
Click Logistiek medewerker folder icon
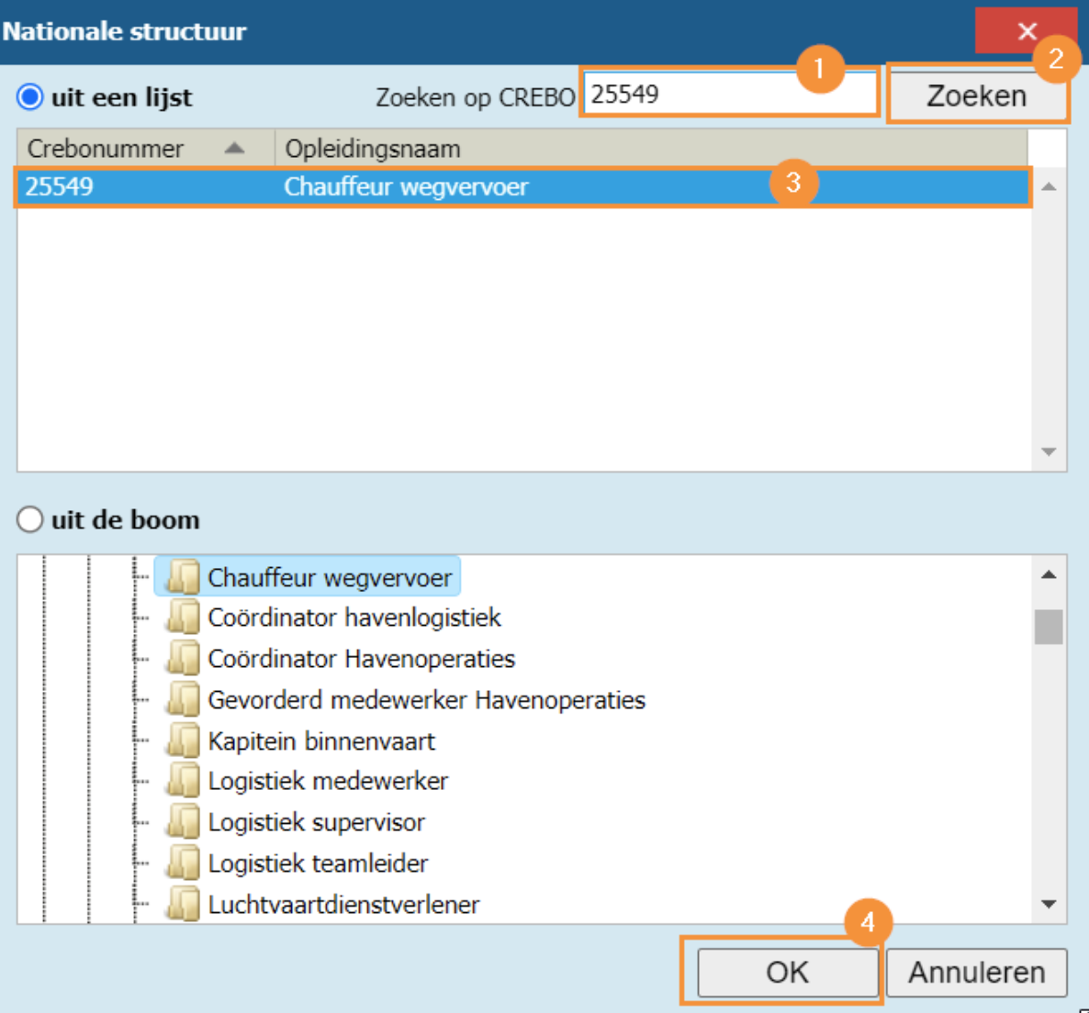click(x=183, y=781)
